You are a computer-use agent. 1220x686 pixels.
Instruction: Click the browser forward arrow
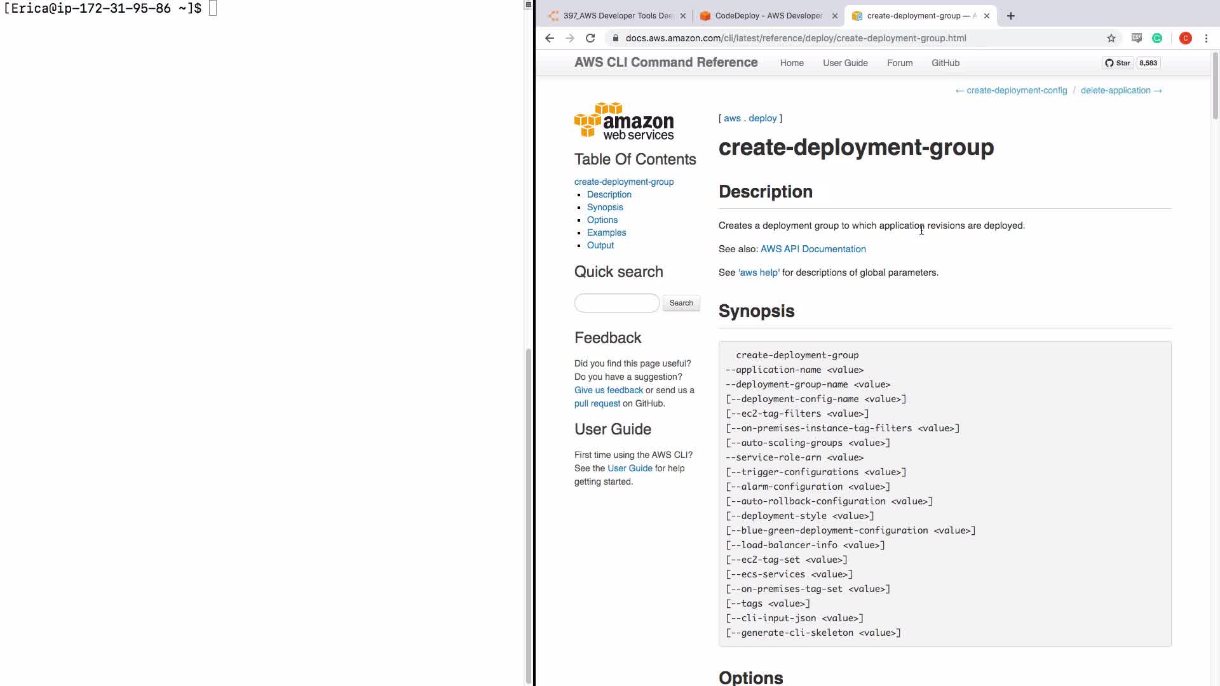pos(570,38)
